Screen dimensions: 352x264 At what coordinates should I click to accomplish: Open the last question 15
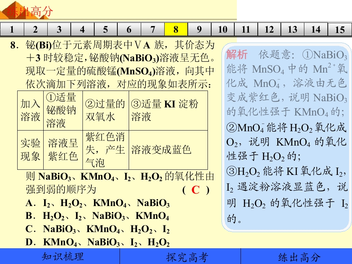click(x=340, y=29)
